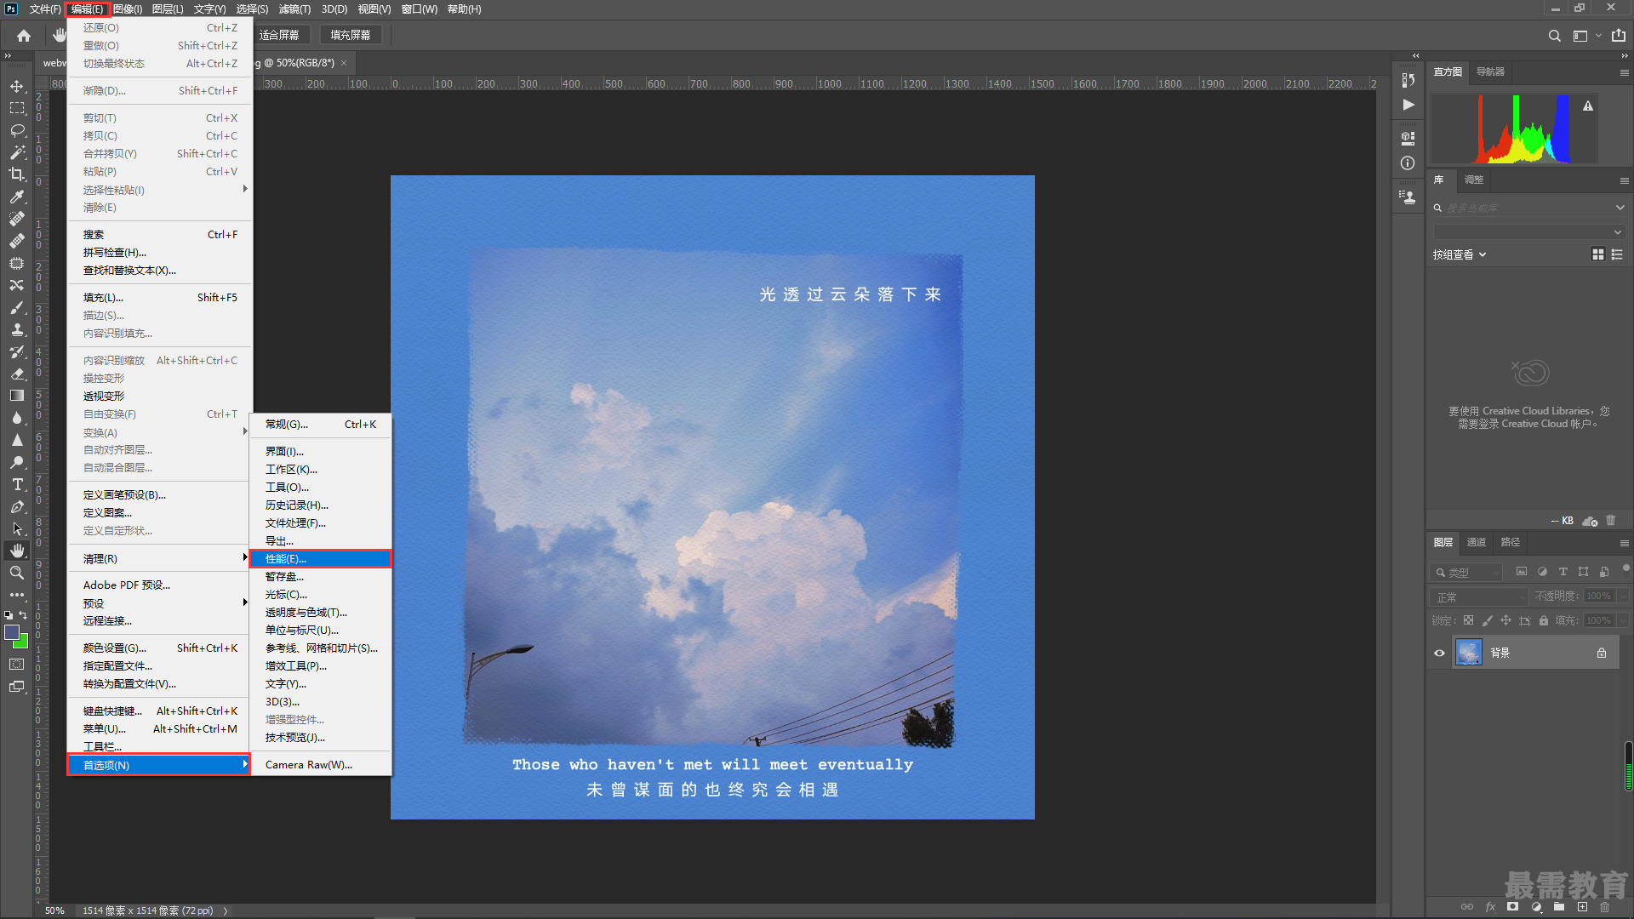Toggle lock position icon
The image size is (1634, 919).
click(1505, 620)
